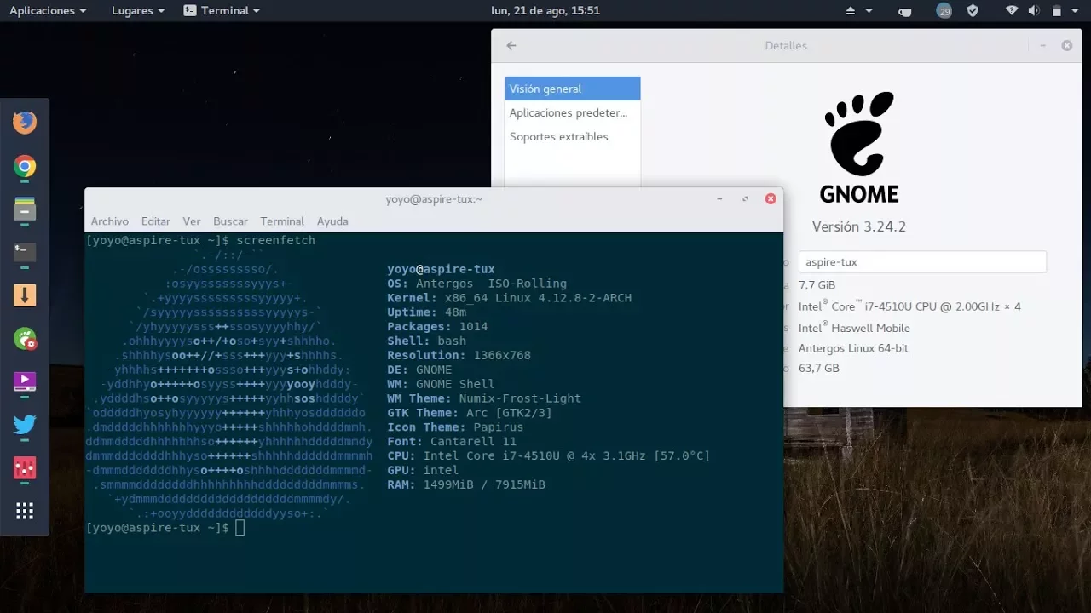Minimize the Detalles window

click(1043, 46)
